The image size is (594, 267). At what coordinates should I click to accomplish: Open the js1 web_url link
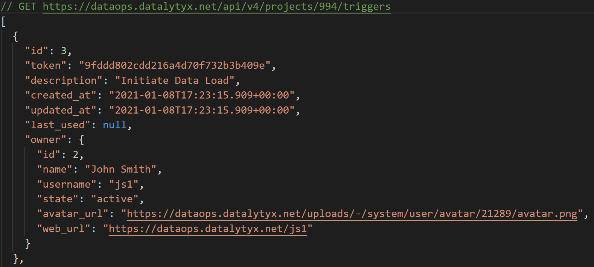208,229
